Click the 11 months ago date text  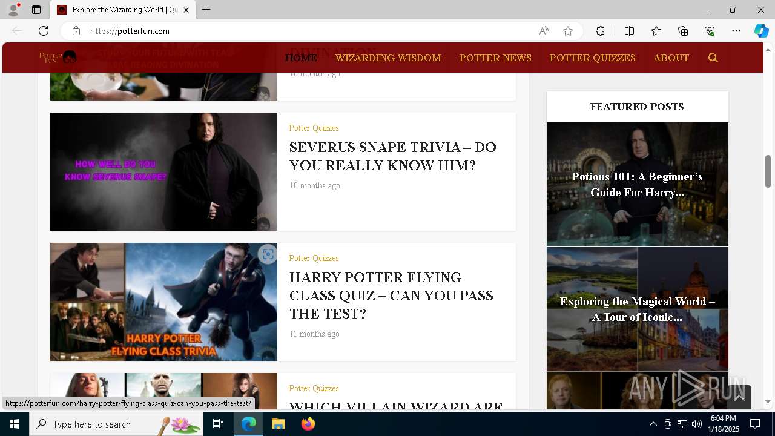coord(314,334)
